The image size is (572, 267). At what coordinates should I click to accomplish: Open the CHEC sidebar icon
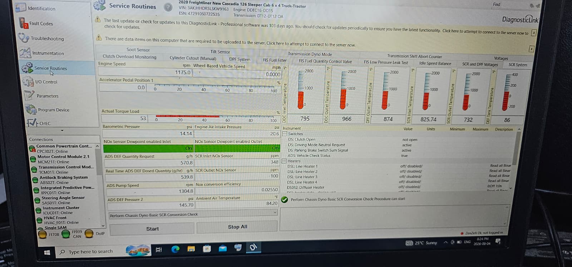pyautogui.click(x=32, y=123)
